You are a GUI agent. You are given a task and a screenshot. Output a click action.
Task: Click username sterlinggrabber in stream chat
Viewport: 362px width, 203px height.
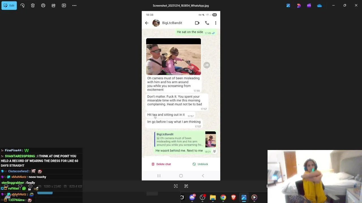point(13,183)
